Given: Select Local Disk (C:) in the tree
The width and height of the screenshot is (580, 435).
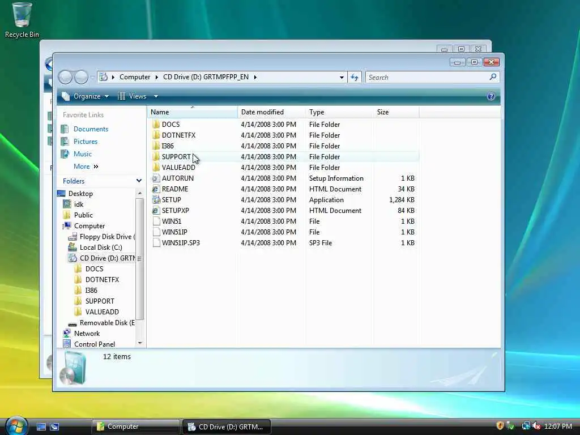Looking at the screenshot, I should click(101, 247).
